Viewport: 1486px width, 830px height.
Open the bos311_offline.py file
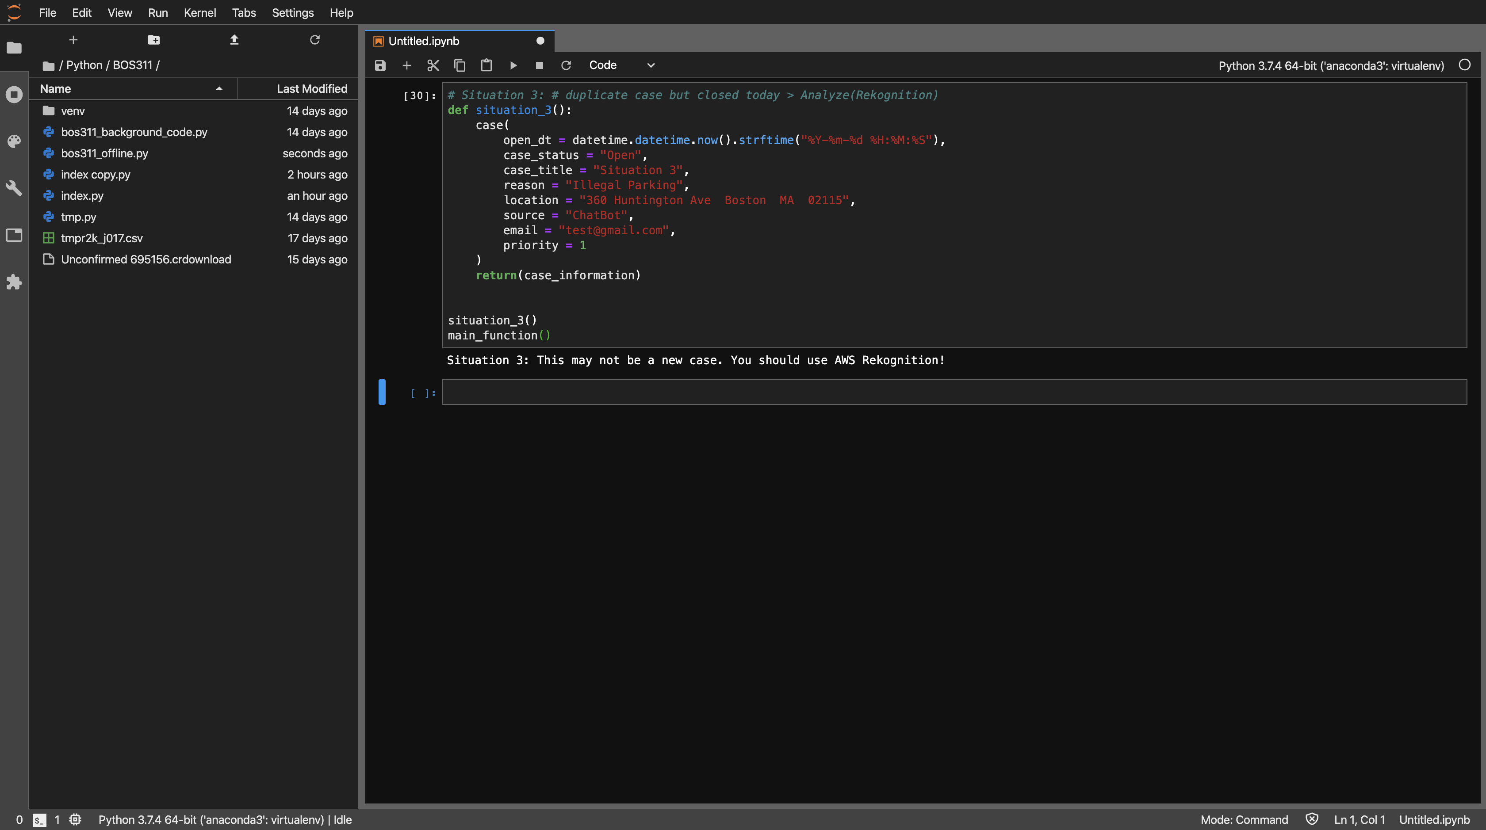click(x=104, y=153)
